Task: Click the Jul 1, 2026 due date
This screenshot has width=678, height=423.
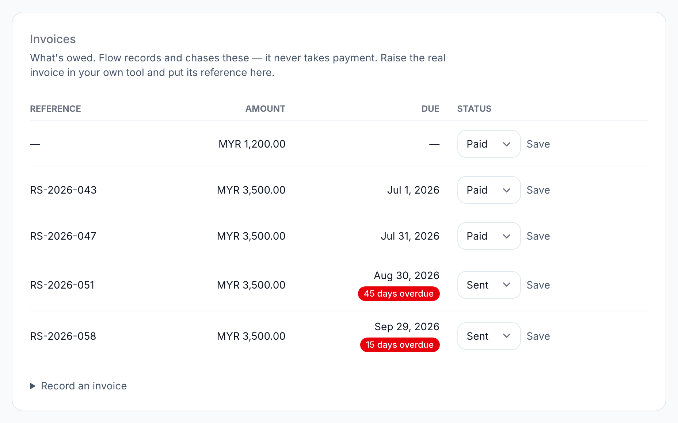Action: tap(413, 190)
